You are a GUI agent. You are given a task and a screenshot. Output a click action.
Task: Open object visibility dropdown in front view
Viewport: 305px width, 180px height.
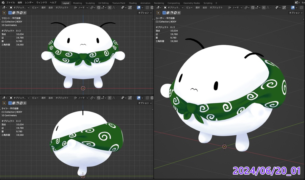[x=124, y=7]
